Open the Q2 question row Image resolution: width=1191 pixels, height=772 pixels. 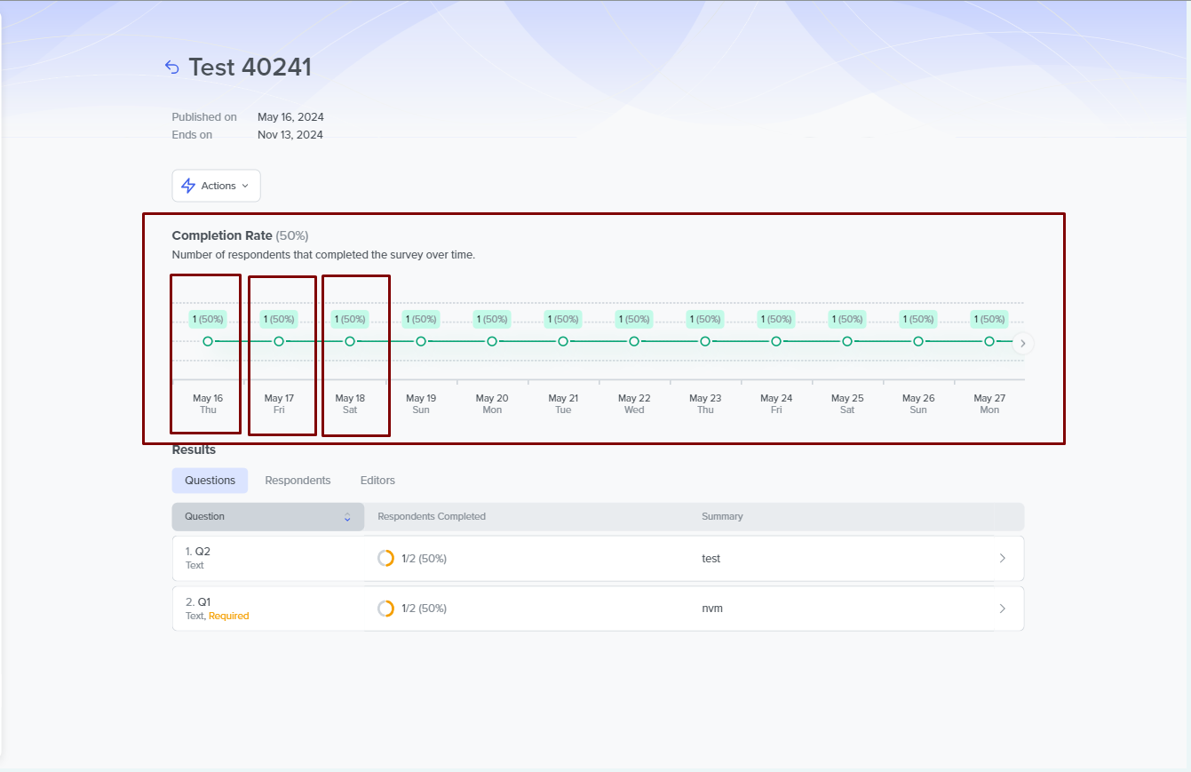click(266, 558)
